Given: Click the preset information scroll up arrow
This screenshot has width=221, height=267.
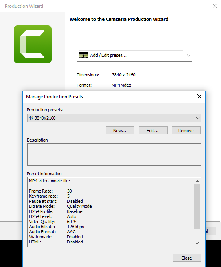Looking at the screenshot, I should (197, 181).
